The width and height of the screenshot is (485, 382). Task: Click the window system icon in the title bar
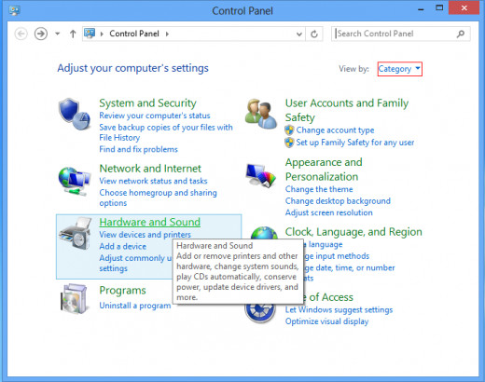pos(15,10)
